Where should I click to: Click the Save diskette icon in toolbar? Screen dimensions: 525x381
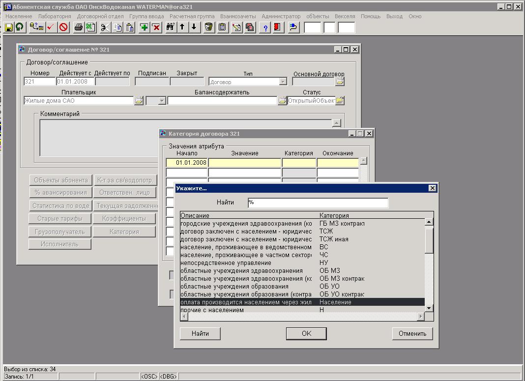[9, 28]
